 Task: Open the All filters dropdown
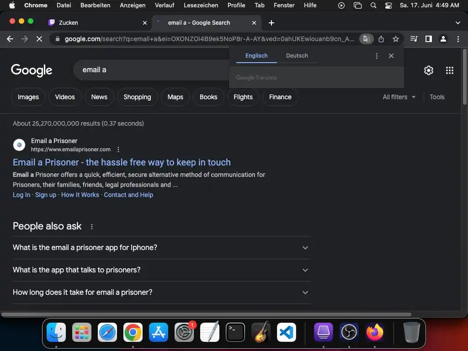click(399, 97)
